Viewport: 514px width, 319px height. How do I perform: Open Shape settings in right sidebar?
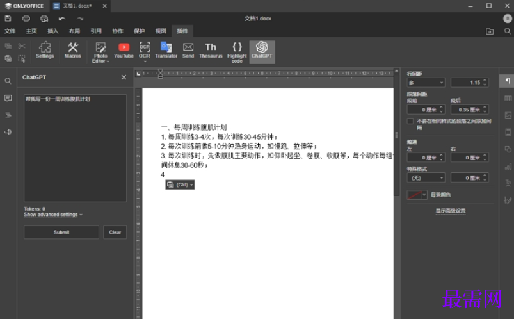pyautogui.click(x=508, y=149)
